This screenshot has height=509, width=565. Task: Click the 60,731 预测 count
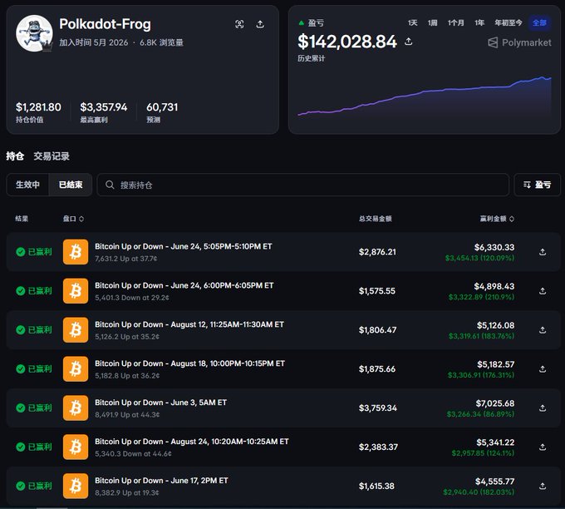tap(162, 107)
